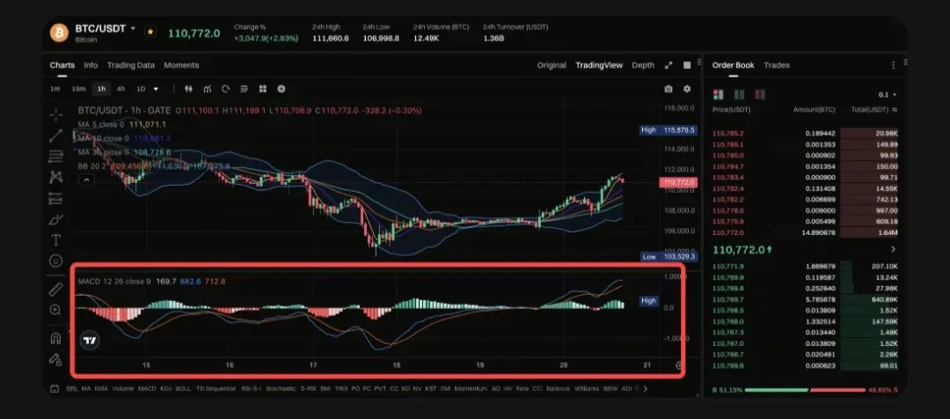This screenshot has width=950, height=419.
Task: Open order book 0.1 precision dropdown
Action: [x=887, y=94]
